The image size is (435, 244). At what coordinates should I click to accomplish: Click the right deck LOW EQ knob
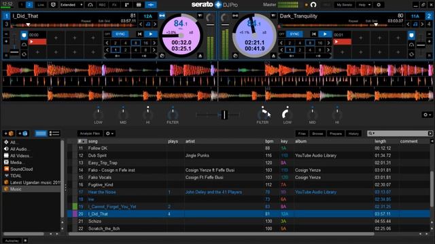(287, 114)
